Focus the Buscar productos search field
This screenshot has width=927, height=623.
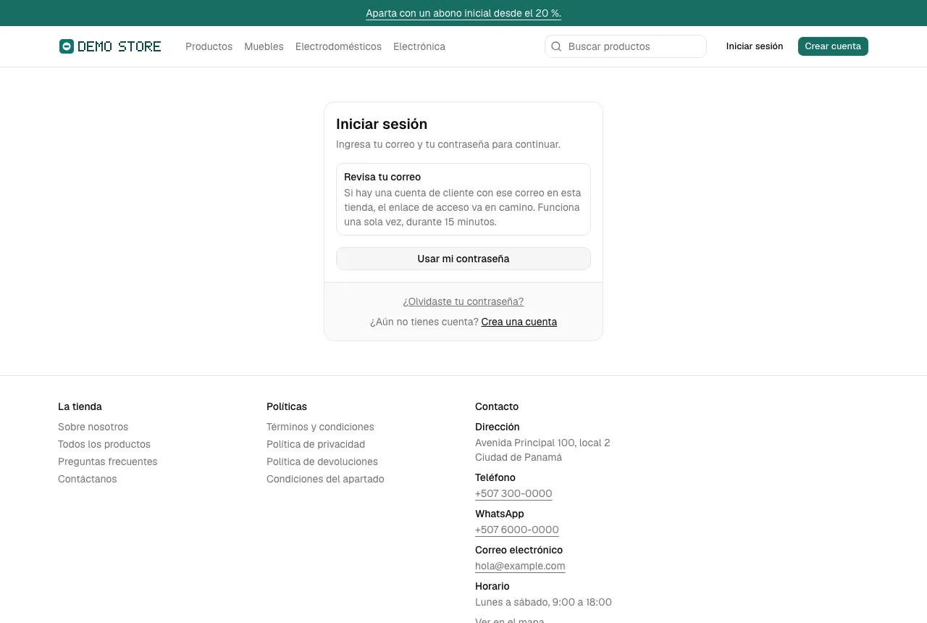point(626,46)
